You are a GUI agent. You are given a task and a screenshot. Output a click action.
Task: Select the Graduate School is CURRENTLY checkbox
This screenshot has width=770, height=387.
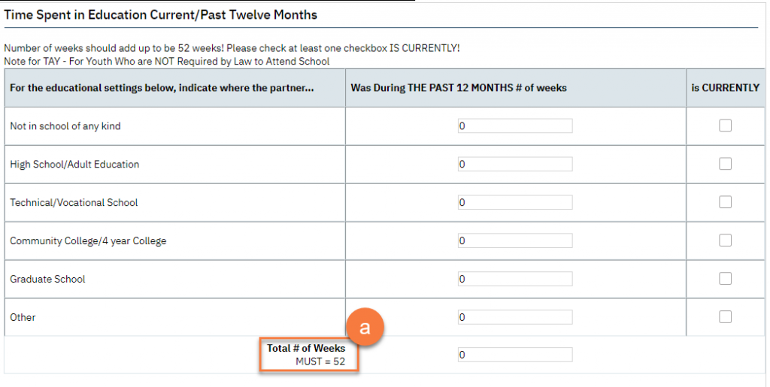pyautogui.click(x=725, y=279)
